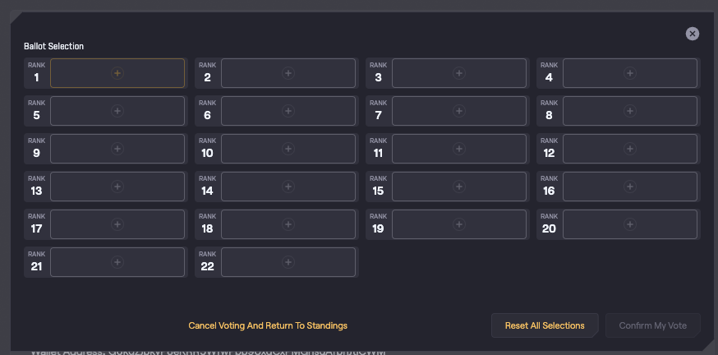718x355 pixels.
Task: Add a selection to Rank 2 slot
Action: coord(288,73)
